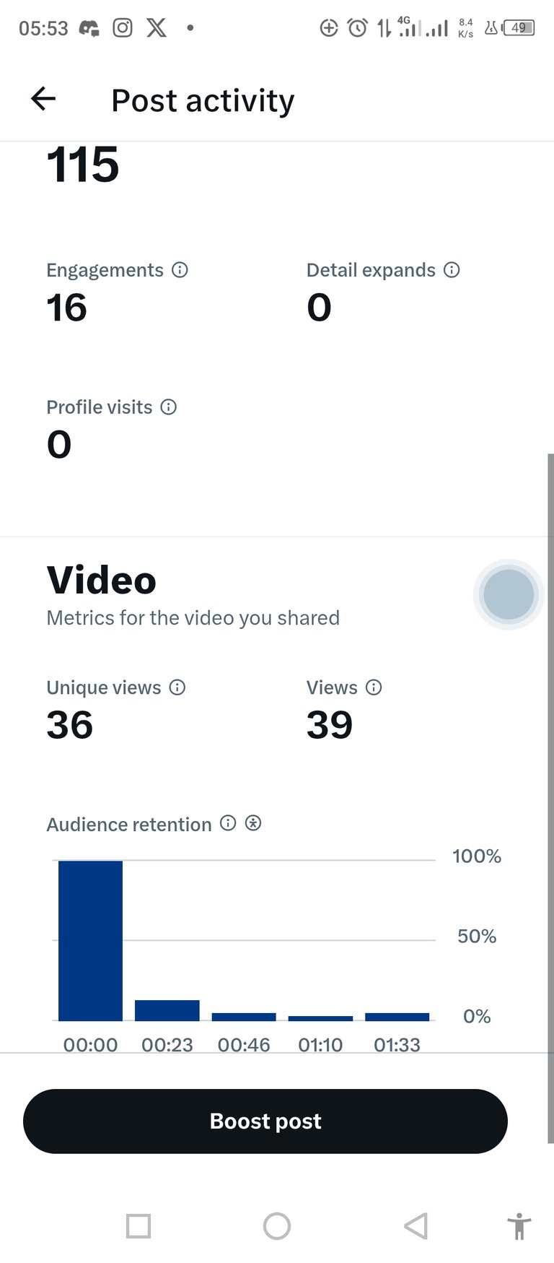Tap the Android back triangle button
Image resolution: width=554 pixels, height=1263 pixels.
[416, 1226]
